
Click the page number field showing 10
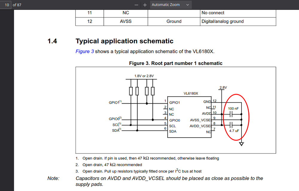(5, 5)
